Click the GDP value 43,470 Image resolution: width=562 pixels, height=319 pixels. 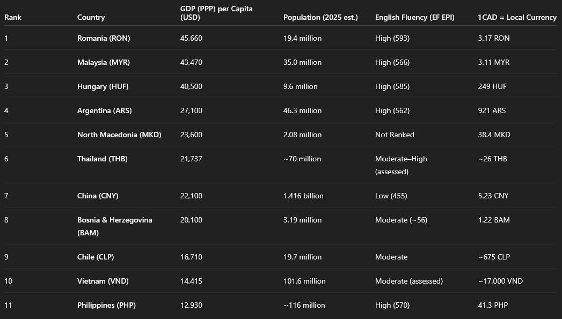tap(191, 62)
